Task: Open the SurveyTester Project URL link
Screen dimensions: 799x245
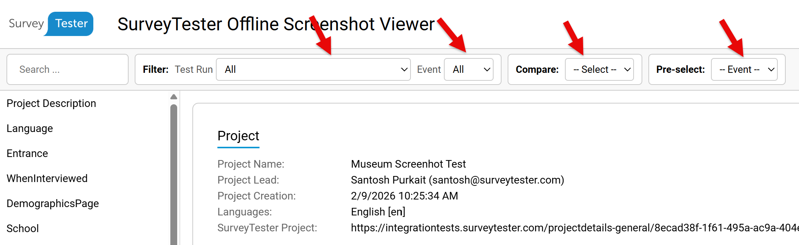Action: (x=573, y=228)
